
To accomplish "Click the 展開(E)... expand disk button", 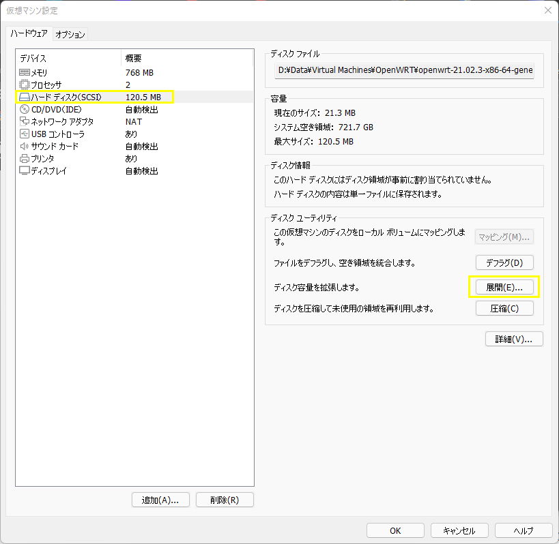I will (x=504, y=287).
